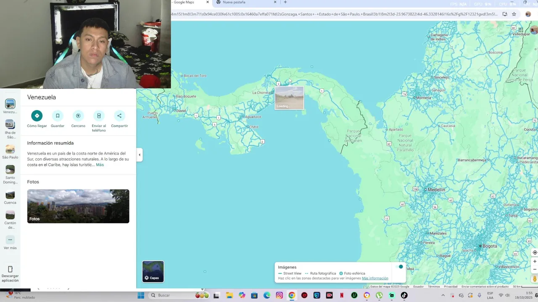Click the Ver más three-dots icon

(10, 240)
